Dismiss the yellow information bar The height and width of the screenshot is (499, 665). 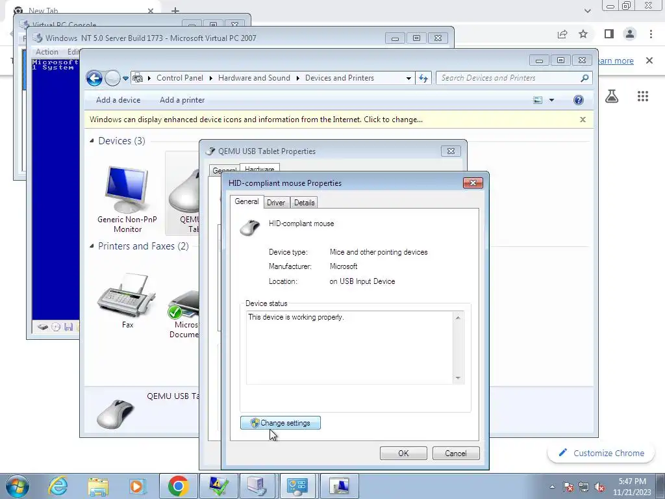coord(583,120)
